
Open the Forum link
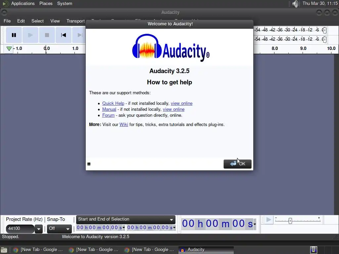[108, 115]
